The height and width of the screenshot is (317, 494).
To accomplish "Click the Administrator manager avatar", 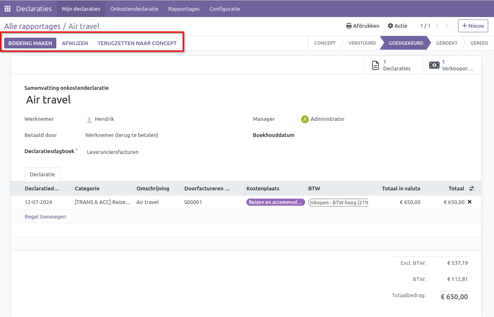I will click(305, 119).
